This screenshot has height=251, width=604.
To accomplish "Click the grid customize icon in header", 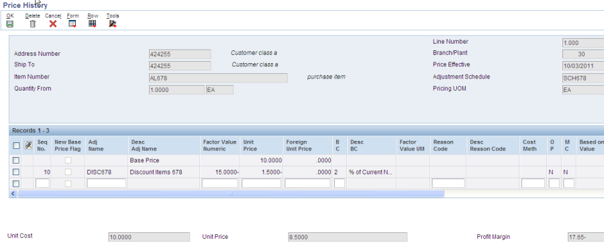I will click(28, 146).
